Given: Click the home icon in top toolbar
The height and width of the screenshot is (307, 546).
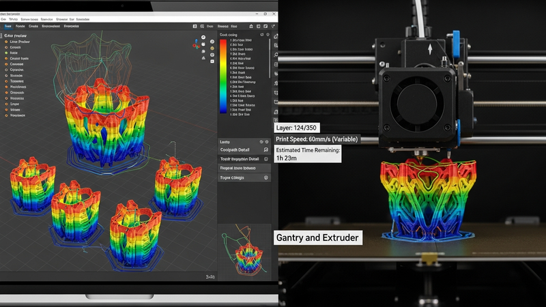Looking at the screenshot, I should (x=251, y=26).
